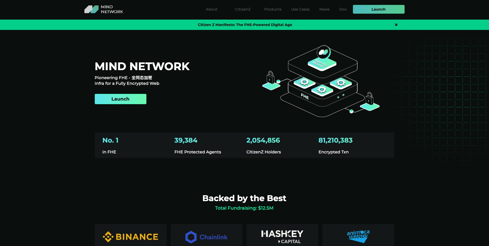Click the FHE Protected Agents statistic
Screen dimensions: 489x246
pos(198,145)
